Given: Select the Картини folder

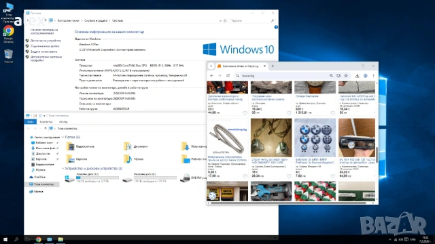Looking at the screenshot, I should tap(77, 159).
